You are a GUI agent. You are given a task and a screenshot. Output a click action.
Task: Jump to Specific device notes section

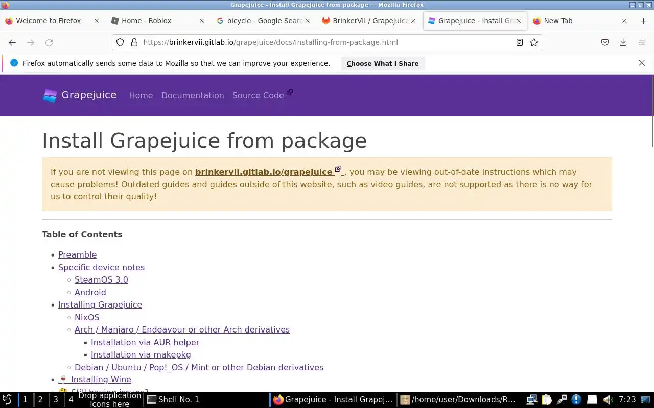coord(101,267)
